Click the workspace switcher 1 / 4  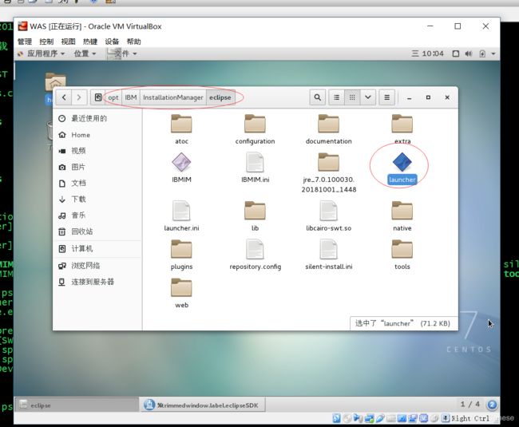tap(470, 404)
